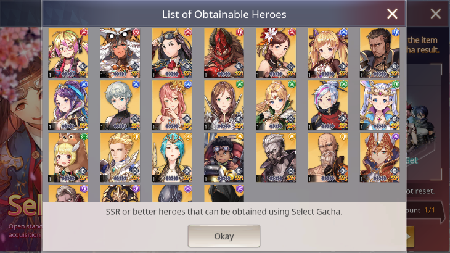Choose the hero with red scarf
The height and width of the screenshot is (253, 450).
coord(328,105)
